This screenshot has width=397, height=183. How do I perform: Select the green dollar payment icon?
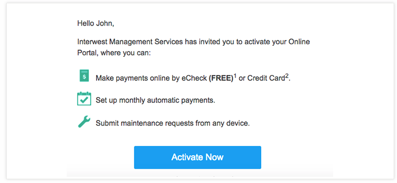84,76
